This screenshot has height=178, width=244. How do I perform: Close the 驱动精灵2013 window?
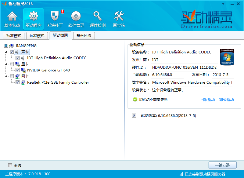tap(238, 4)
